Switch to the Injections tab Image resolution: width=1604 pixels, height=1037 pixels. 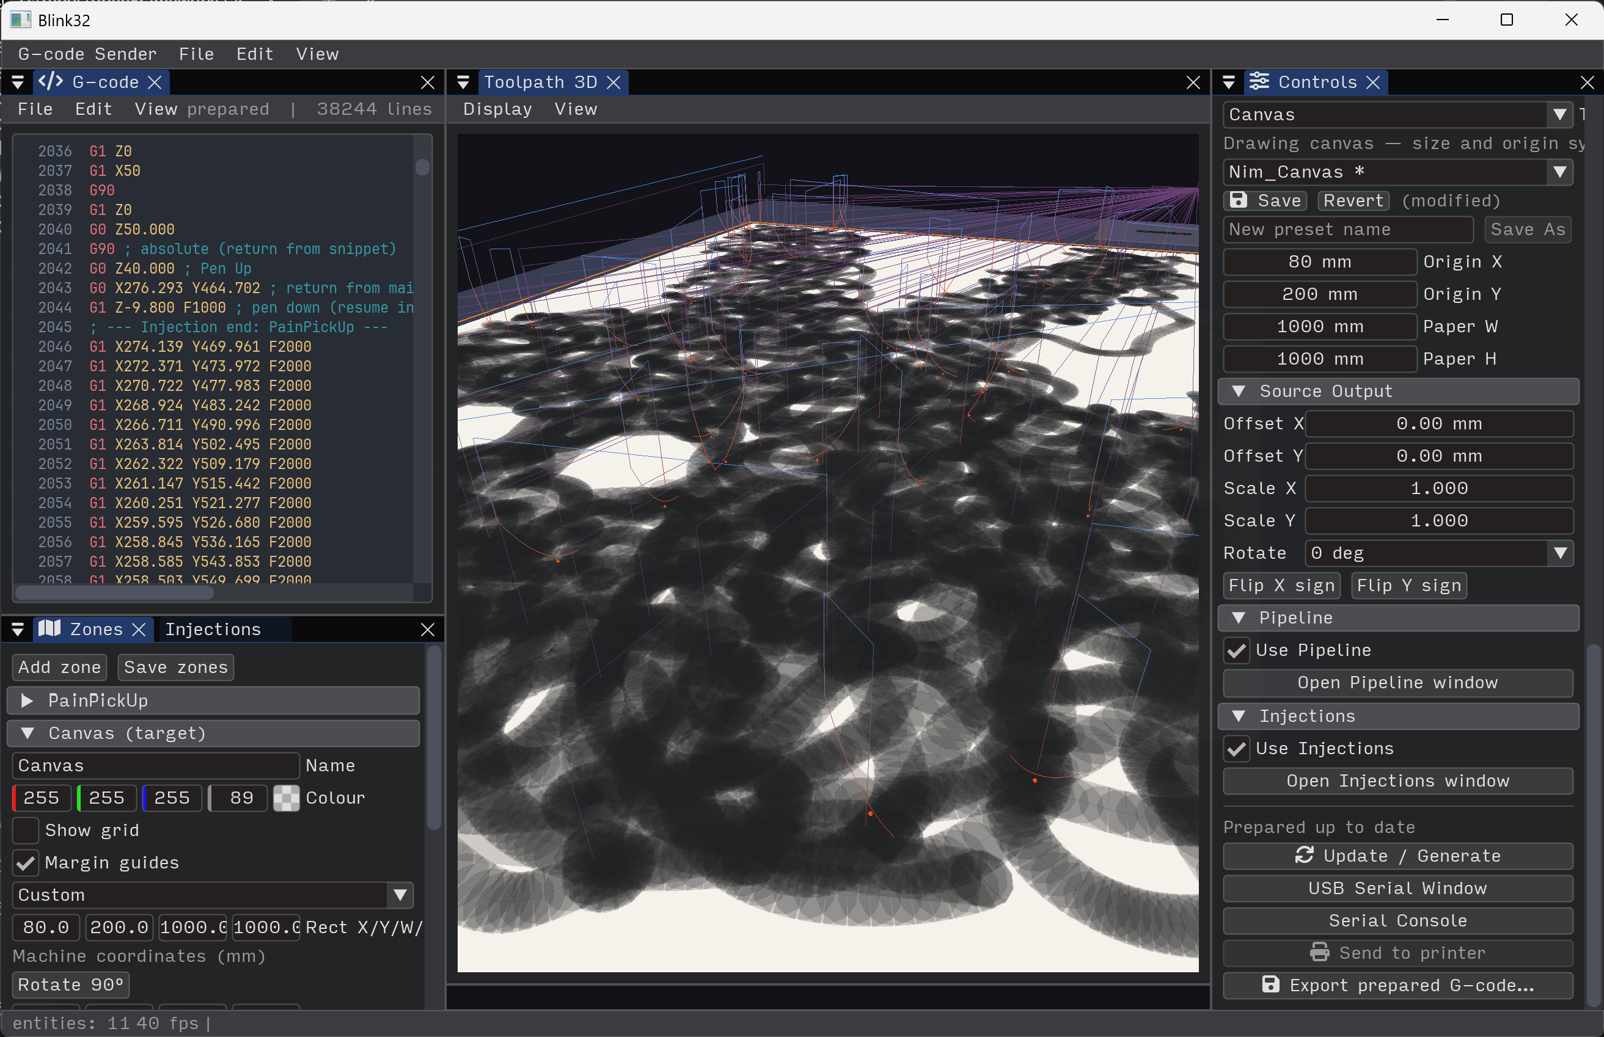213,629
